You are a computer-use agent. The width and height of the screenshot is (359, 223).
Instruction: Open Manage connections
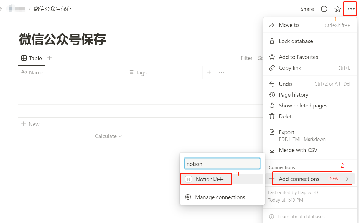[222, 197]
